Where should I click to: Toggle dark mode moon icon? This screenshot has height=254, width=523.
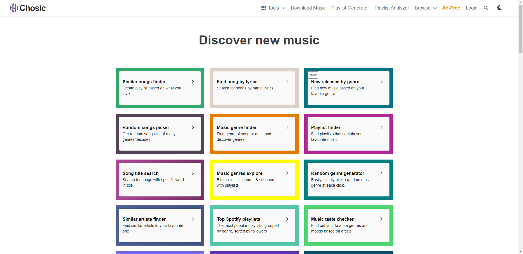(500, 8)
